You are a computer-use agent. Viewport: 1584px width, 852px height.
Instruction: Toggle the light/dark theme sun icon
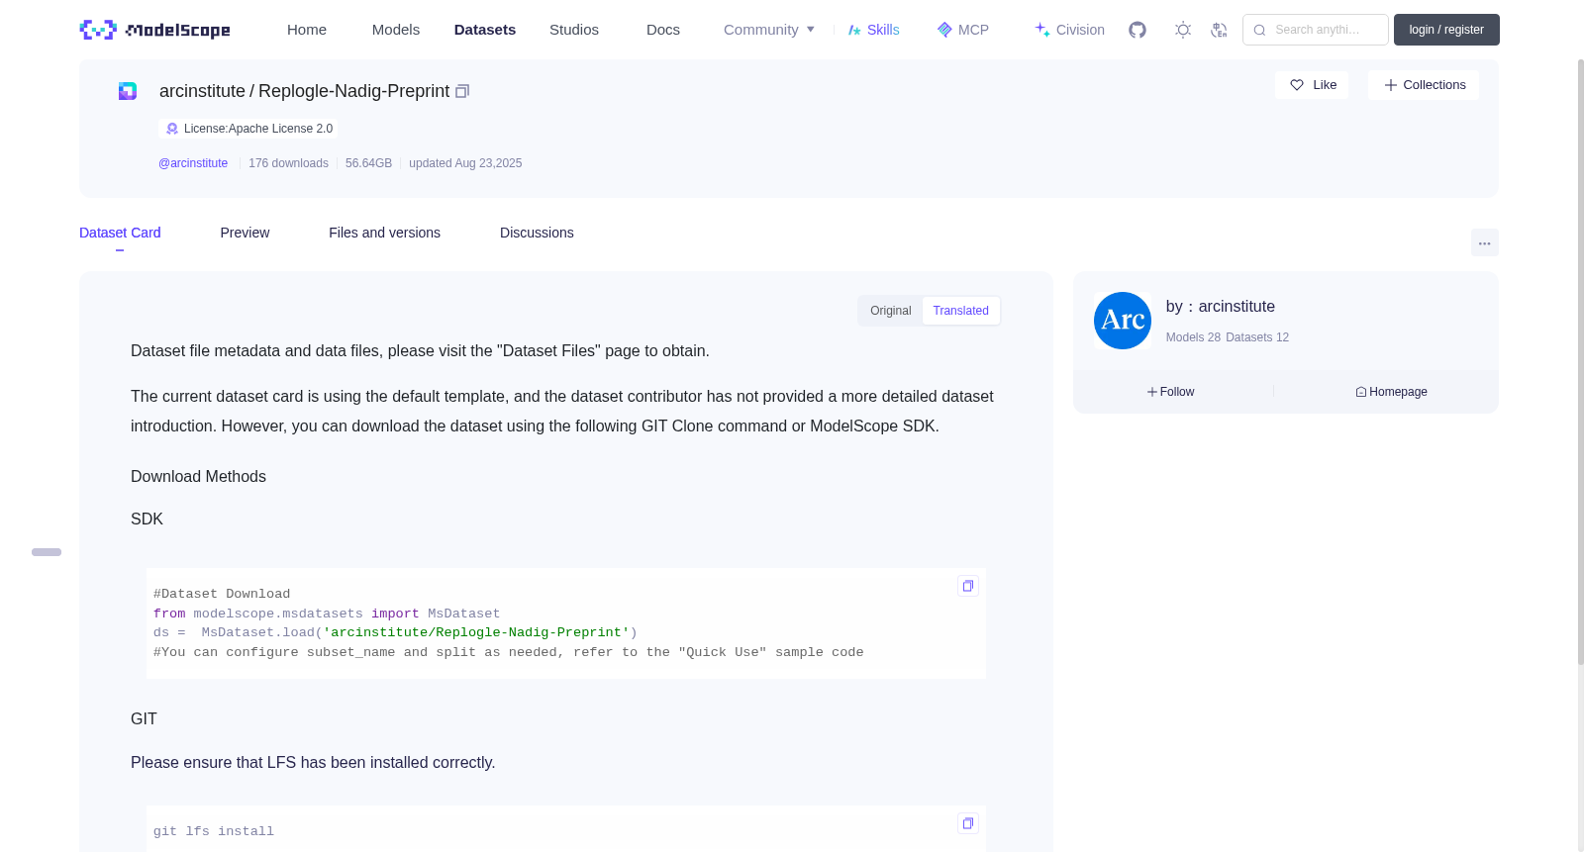click(1183, 30)
